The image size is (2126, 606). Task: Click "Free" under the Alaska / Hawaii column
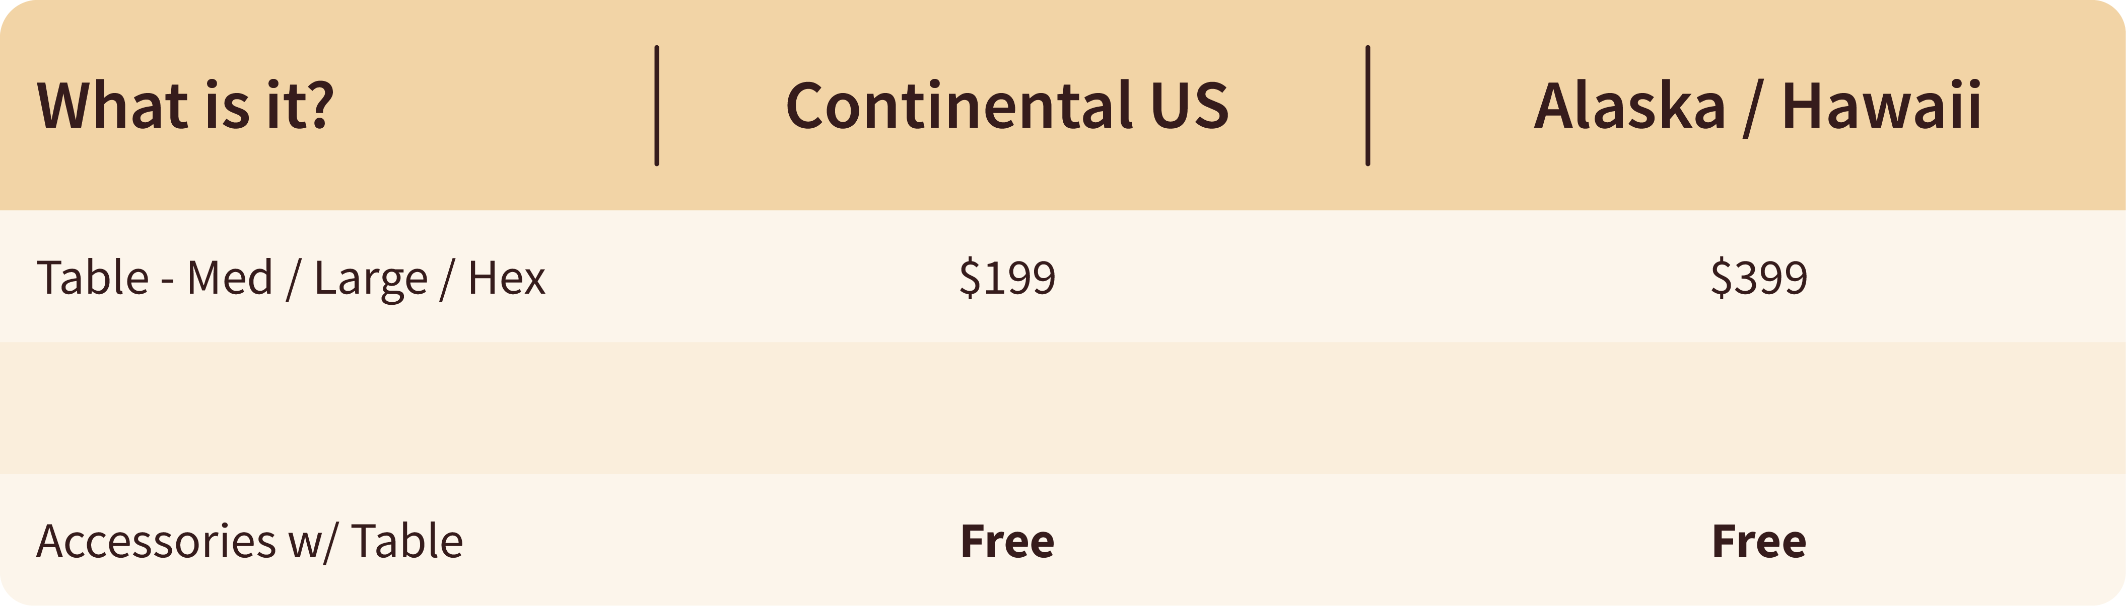pos(1759,542)
